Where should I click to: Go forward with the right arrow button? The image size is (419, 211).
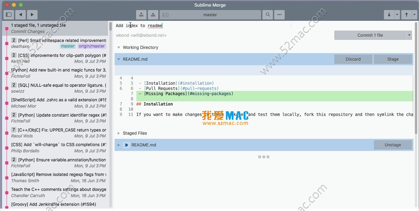click(x=32, y=15)
